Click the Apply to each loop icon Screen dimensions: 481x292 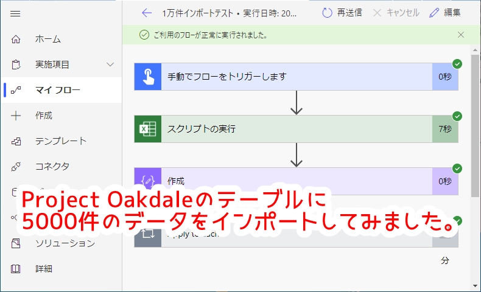(148, 234)
